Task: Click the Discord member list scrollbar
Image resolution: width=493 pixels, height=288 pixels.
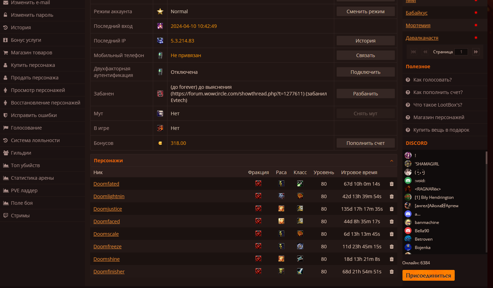Action: tap(486, 174)
